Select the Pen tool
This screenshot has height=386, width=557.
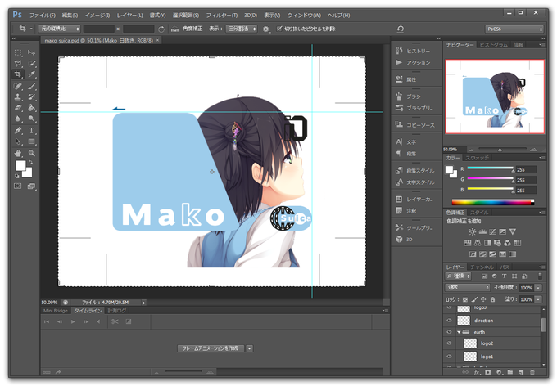tap(18, 130)
